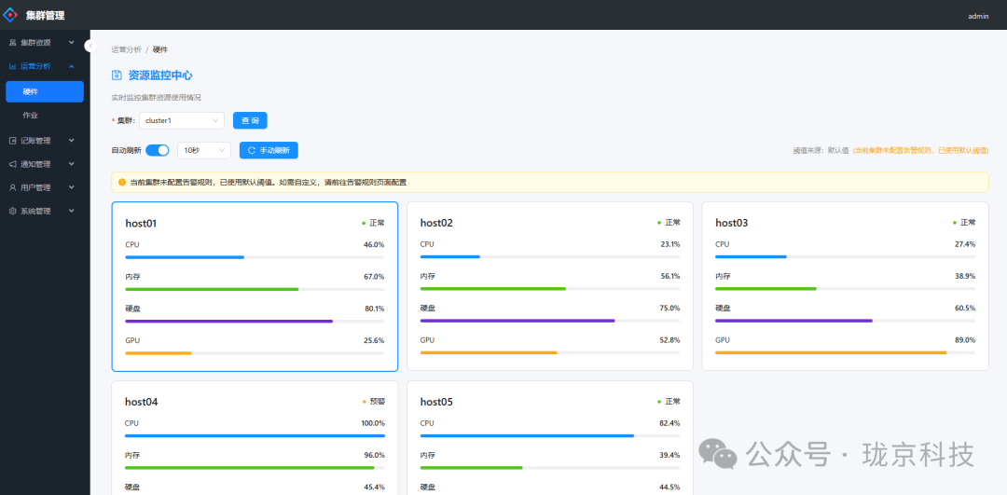The image size is (1007, 495).
Task: Click the 正常 status label on host02
Action: click(x=672, y=223)
